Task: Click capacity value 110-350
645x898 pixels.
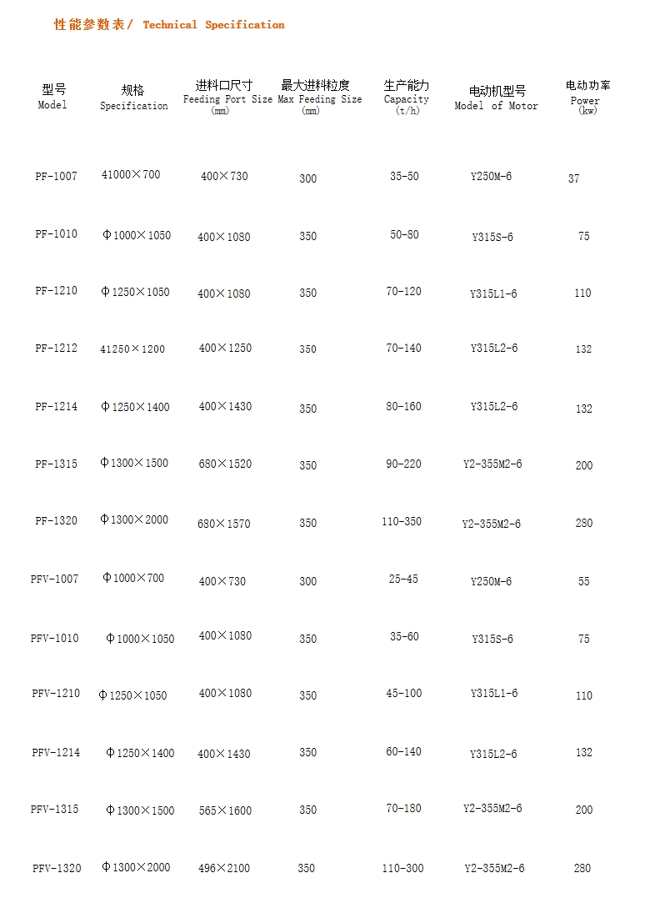Action: click(x=402, y=521)
